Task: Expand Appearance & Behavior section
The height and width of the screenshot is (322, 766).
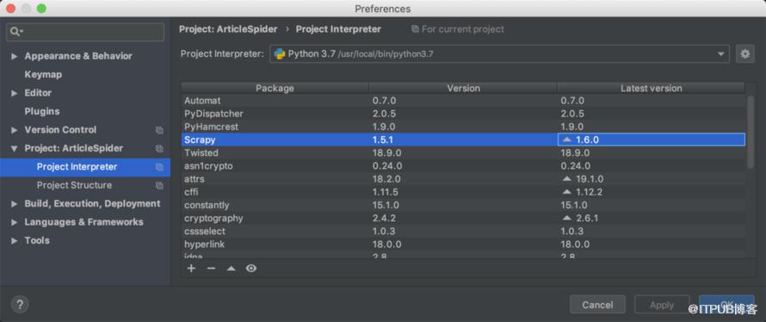Action: 15,56
